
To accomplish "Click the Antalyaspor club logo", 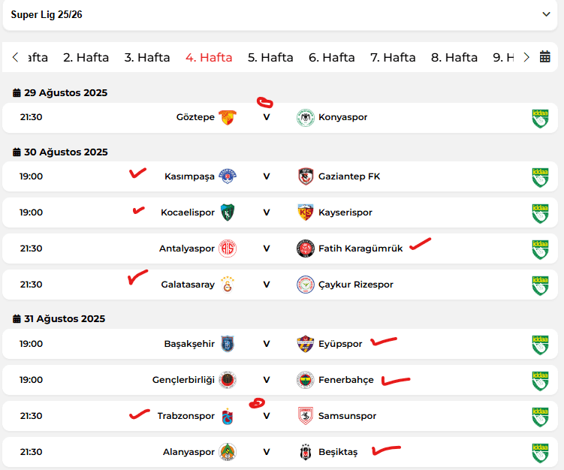I will (228, 249).
